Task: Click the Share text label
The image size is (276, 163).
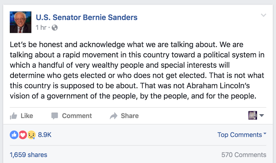Action: point(130,116)
